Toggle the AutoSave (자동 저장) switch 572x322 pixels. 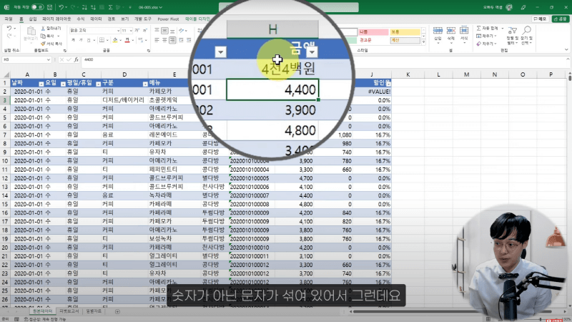coord(38,7)
